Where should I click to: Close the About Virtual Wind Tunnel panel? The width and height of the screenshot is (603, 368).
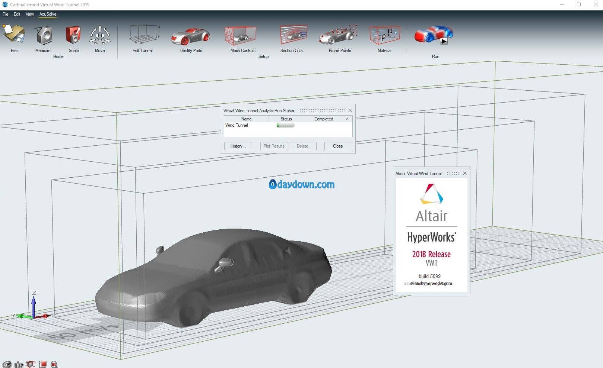pyautogui.click(x=465, y=173)
